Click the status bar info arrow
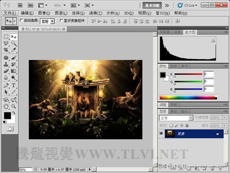 (x=89, y=170)
